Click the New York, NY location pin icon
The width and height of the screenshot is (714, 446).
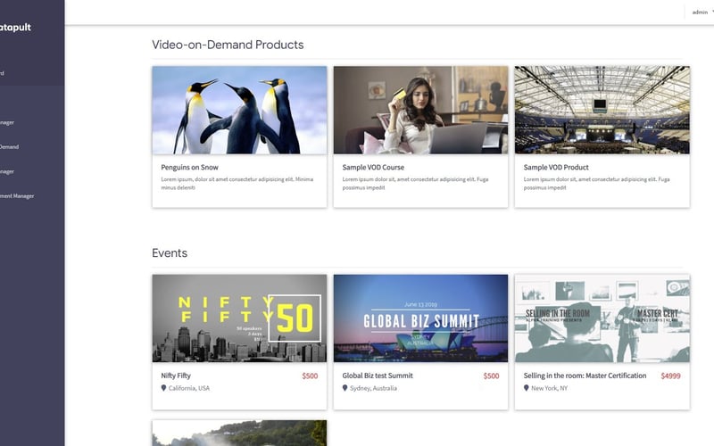(526, 388)
